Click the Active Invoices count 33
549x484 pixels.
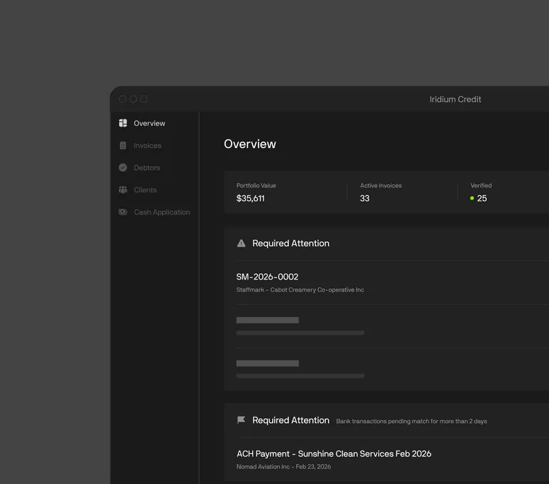[365, 198]
